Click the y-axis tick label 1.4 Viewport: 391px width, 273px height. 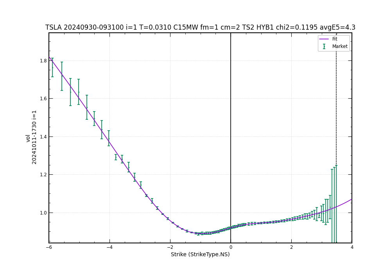coord(43,137)
